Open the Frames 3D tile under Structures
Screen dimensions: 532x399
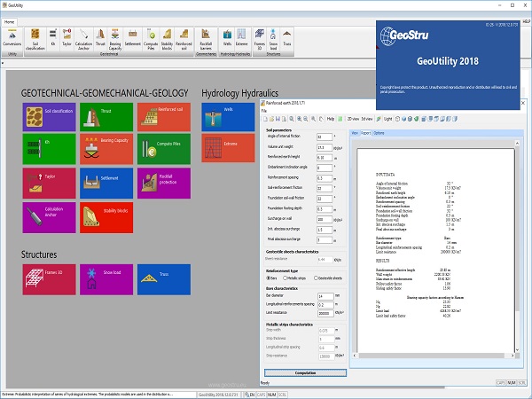click(x=49, y=279)
